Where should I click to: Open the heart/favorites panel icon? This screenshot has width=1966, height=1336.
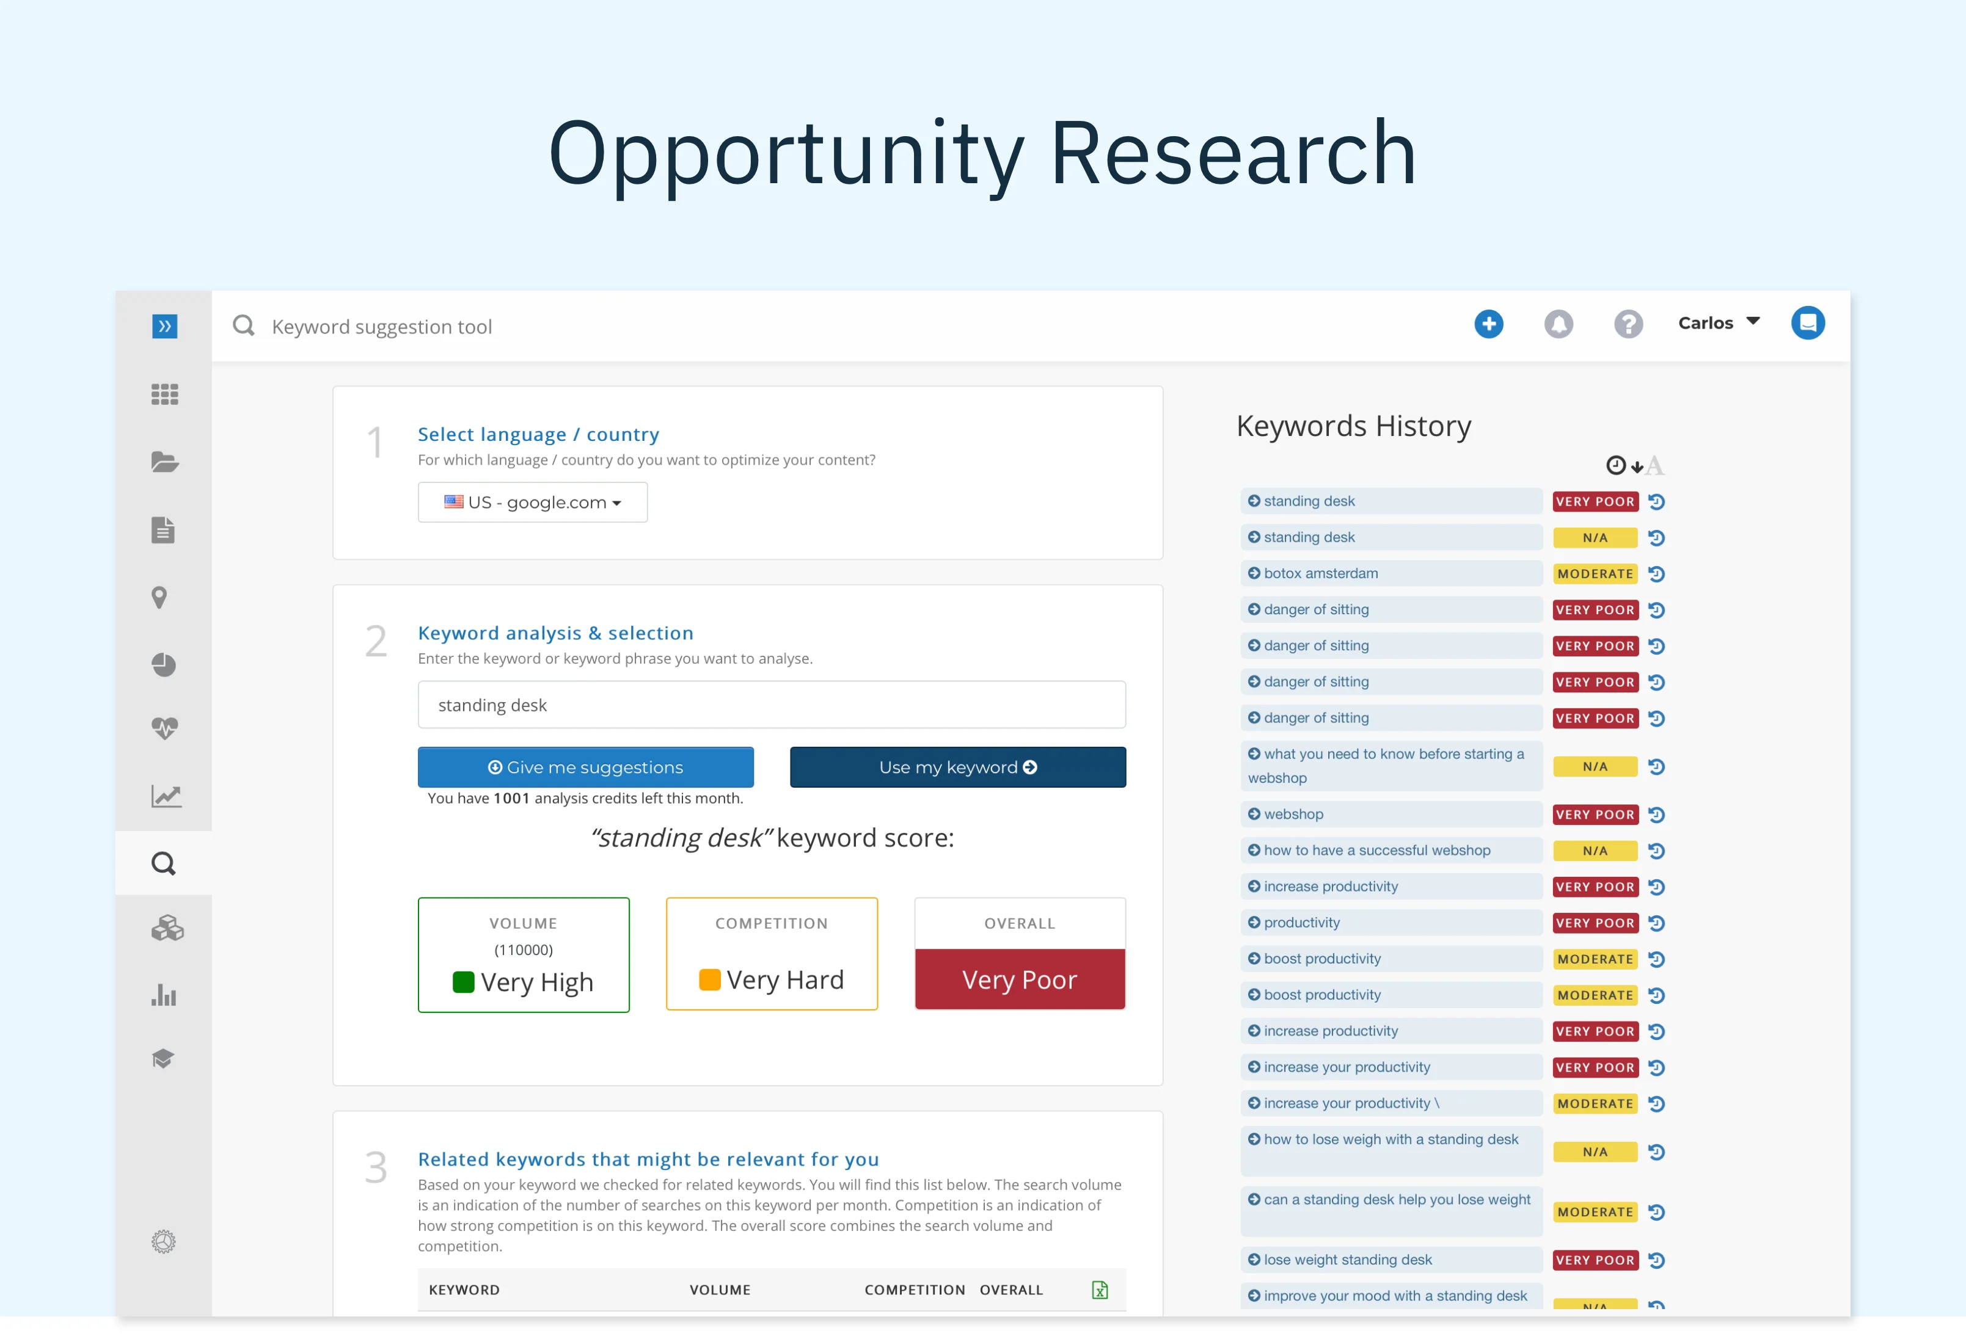click(x=166, y=728)
